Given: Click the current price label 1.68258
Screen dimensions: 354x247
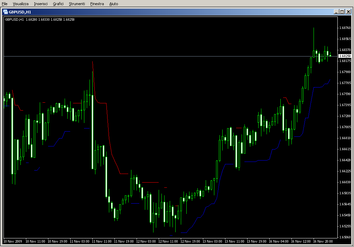Looking at the screenshot, I should point(345,56).
